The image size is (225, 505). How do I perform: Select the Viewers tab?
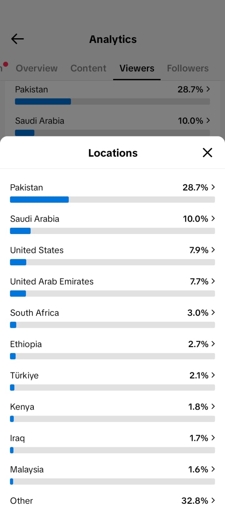coord(137,68)
